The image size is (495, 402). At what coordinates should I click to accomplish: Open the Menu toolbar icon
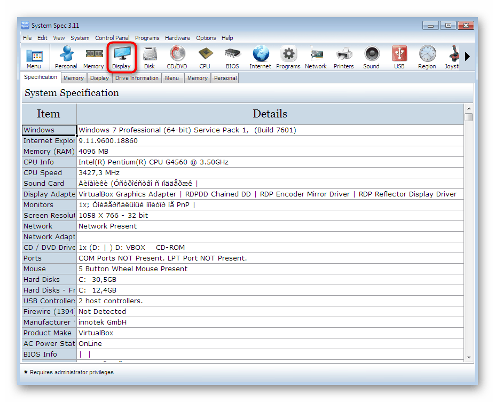[x=34, y=58]
